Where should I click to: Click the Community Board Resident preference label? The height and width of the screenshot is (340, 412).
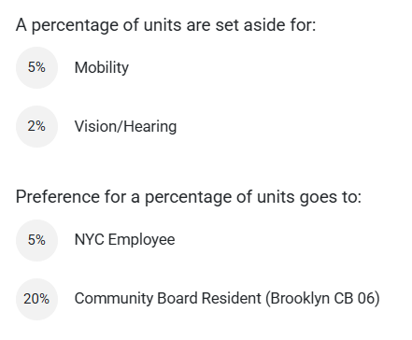tap(227, 299)
